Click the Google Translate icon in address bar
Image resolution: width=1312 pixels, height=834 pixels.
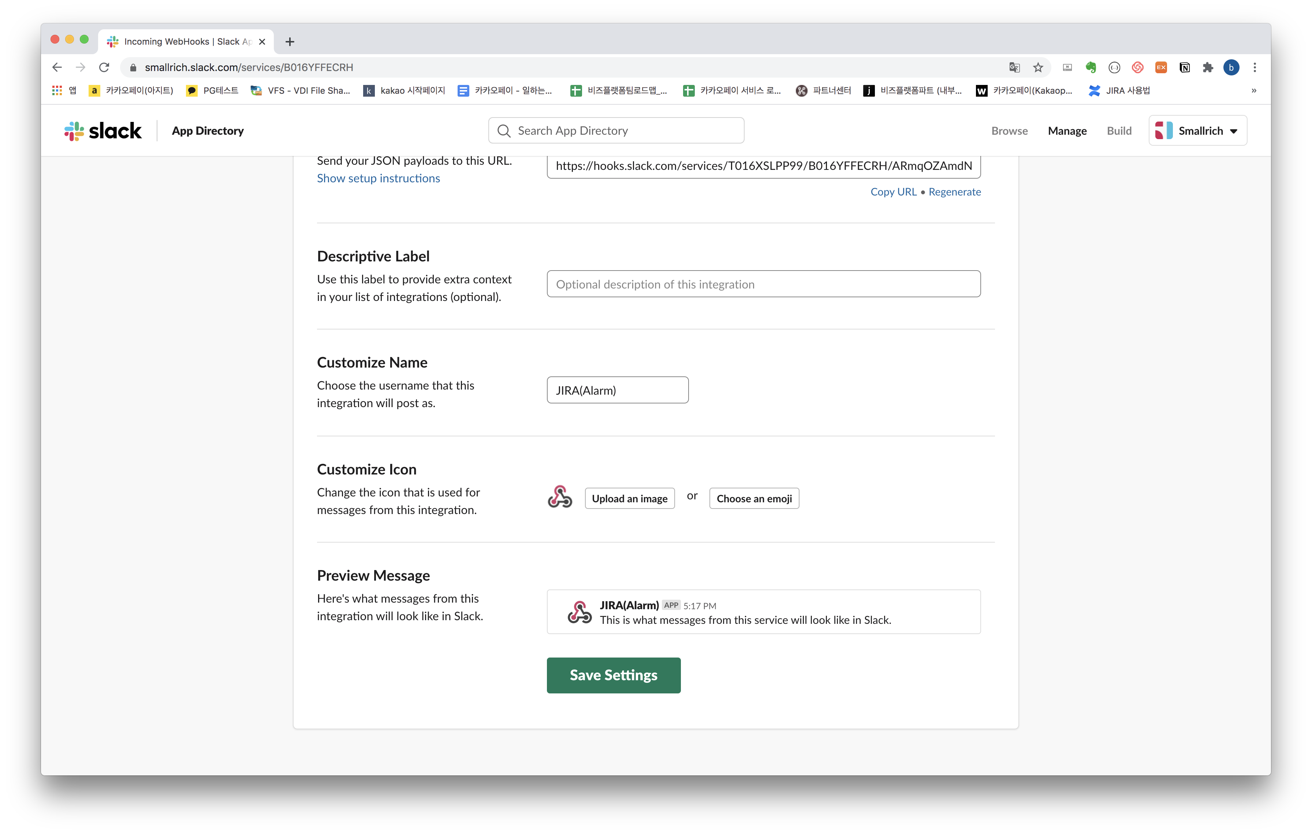[1014, 68]
